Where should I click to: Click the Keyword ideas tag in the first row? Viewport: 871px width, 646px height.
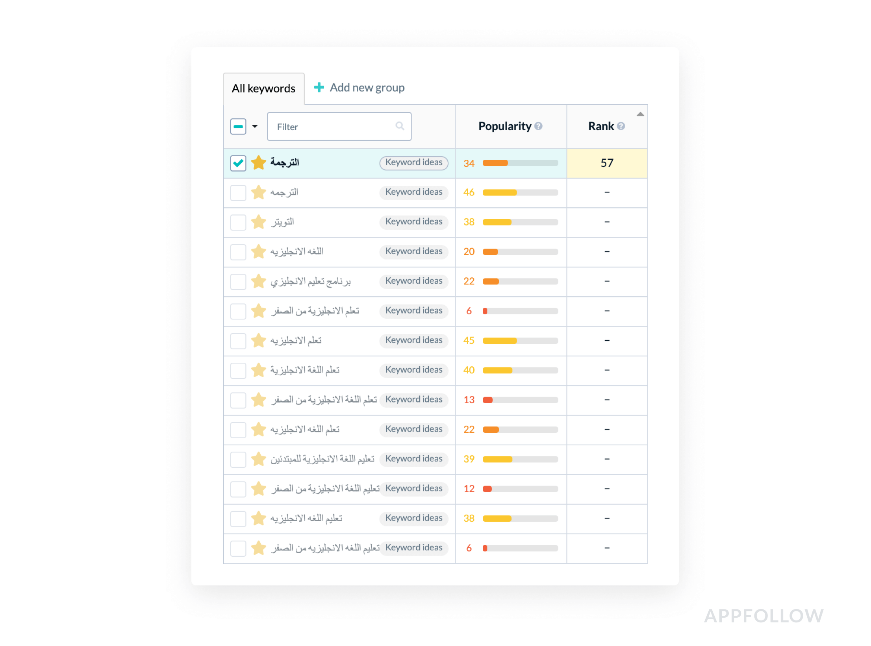414,163
